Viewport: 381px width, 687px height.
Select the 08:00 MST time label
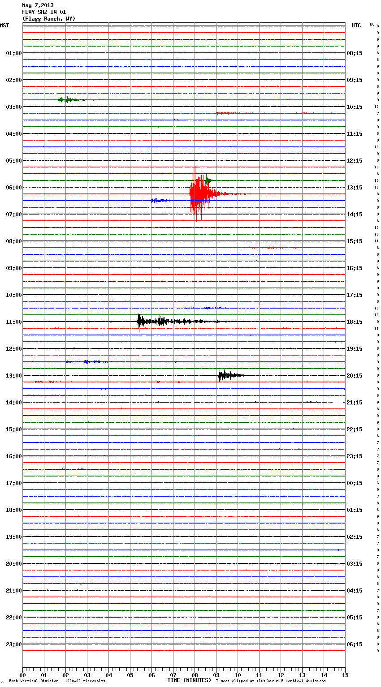[13, 241]
